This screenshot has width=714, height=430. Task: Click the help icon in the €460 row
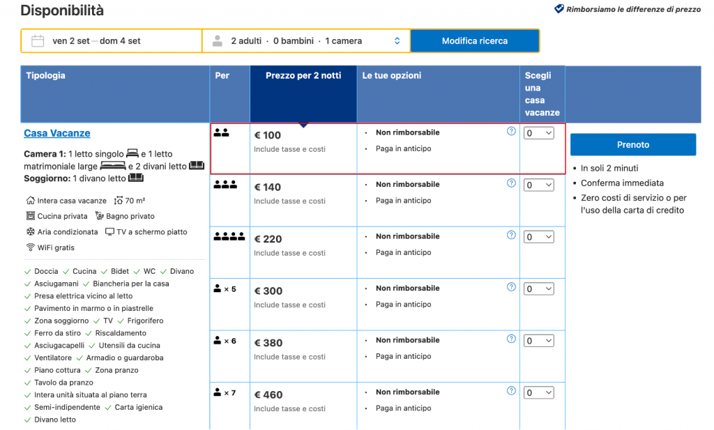pyautogui.click(x=511, y=391)
